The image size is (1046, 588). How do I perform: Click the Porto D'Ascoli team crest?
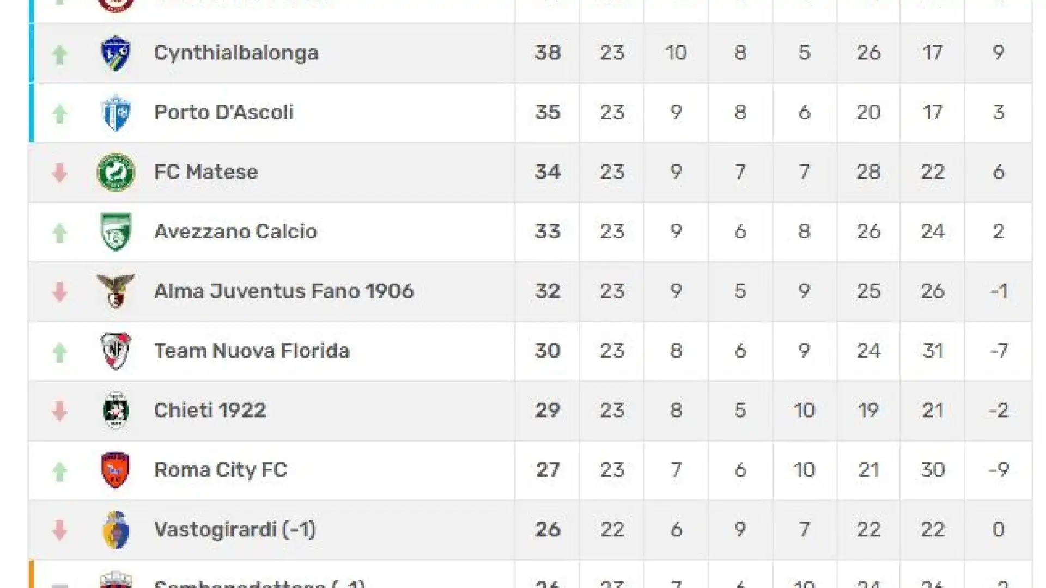[x=116, y=113]
